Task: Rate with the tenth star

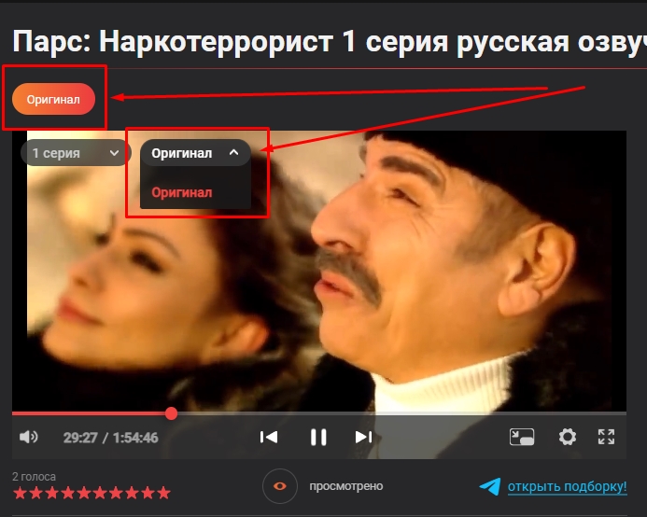Action: pos(164,493)
